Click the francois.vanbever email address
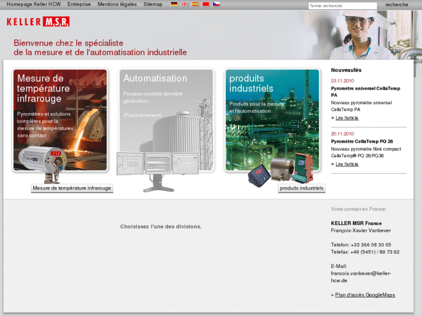Image resolution: width=422 pixels, height=316 pixels. tap(361, 277)
